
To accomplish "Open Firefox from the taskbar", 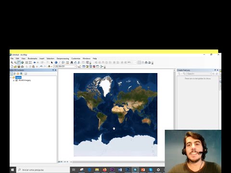I will click(104, 170).
